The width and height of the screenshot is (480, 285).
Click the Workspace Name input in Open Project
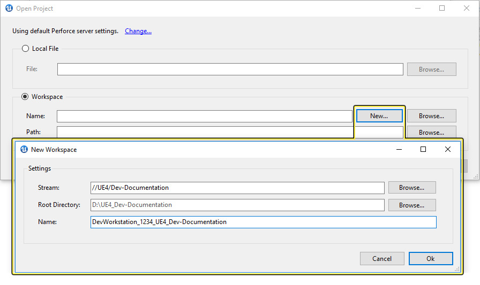tap(204, 116)
